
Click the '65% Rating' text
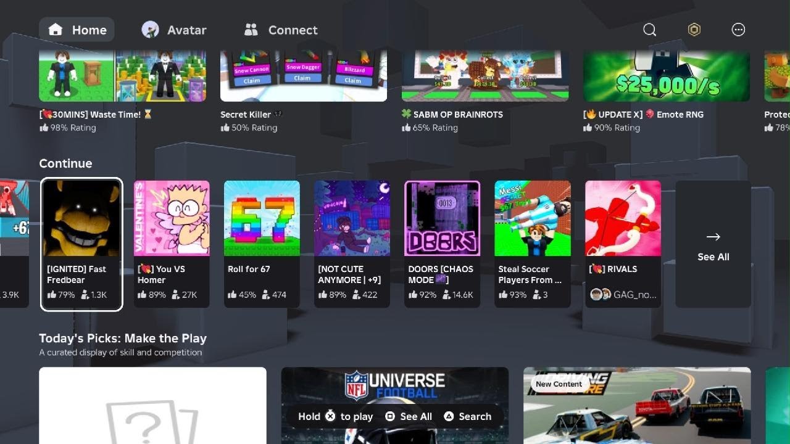click(x=436, y=128)
